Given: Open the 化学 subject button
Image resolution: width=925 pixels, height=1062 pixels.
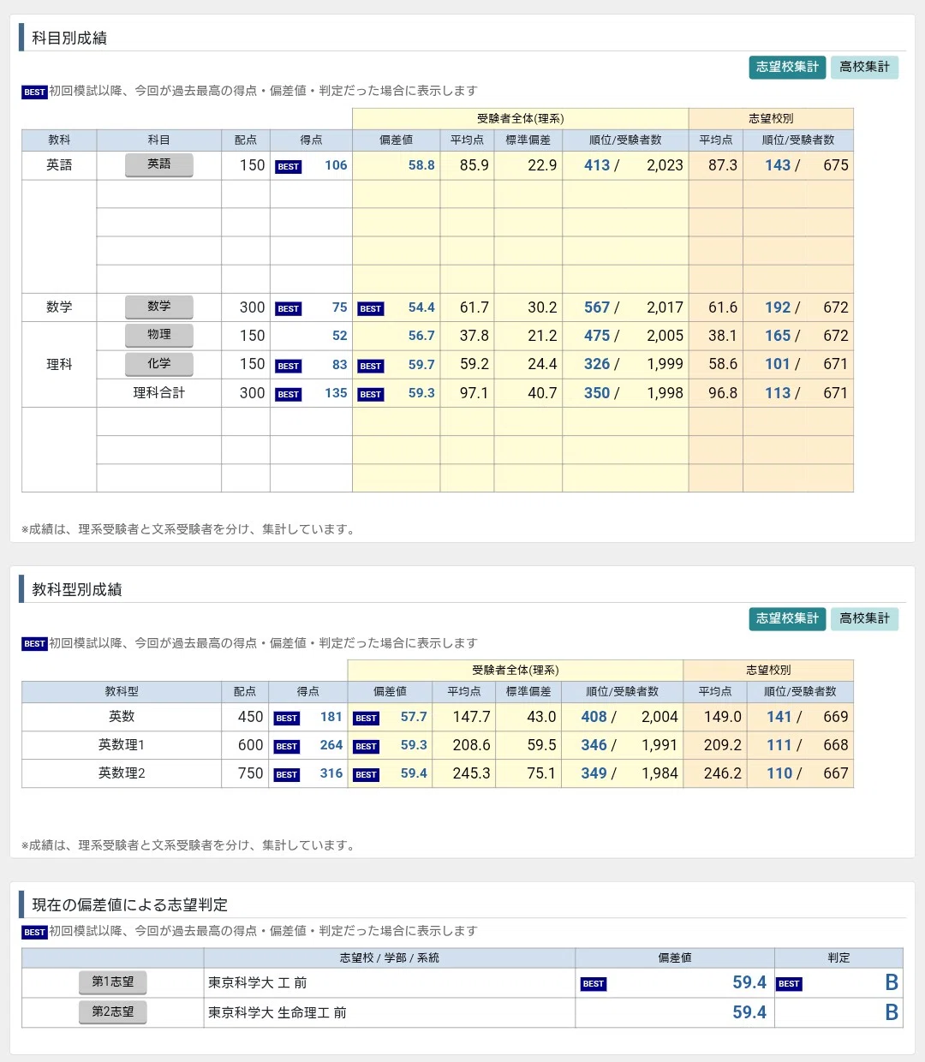Looking at the screenshot, I should [159, 364].
